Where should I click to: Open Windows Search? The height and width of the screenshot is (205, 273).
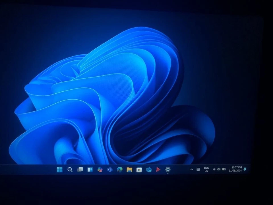tap(70, 170)
